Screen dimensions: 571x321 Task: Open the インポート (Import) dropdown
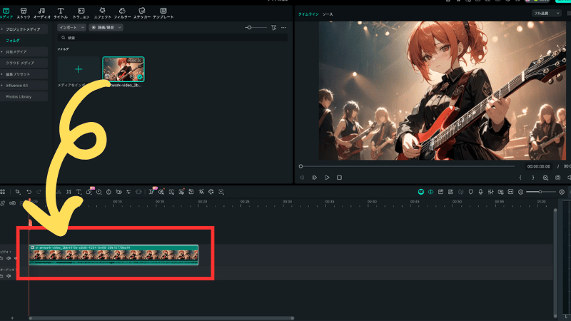click(71, 27)
